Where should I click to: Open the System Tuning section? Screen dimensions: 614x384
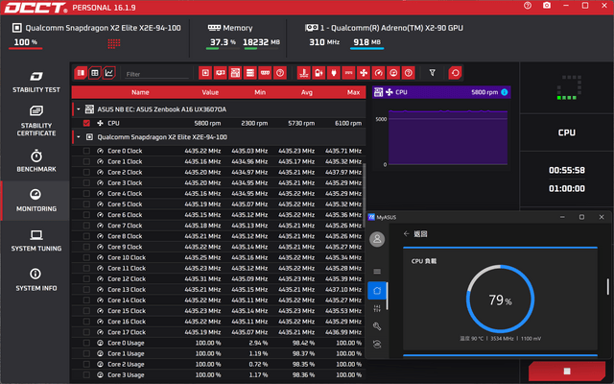click(36, 240)
